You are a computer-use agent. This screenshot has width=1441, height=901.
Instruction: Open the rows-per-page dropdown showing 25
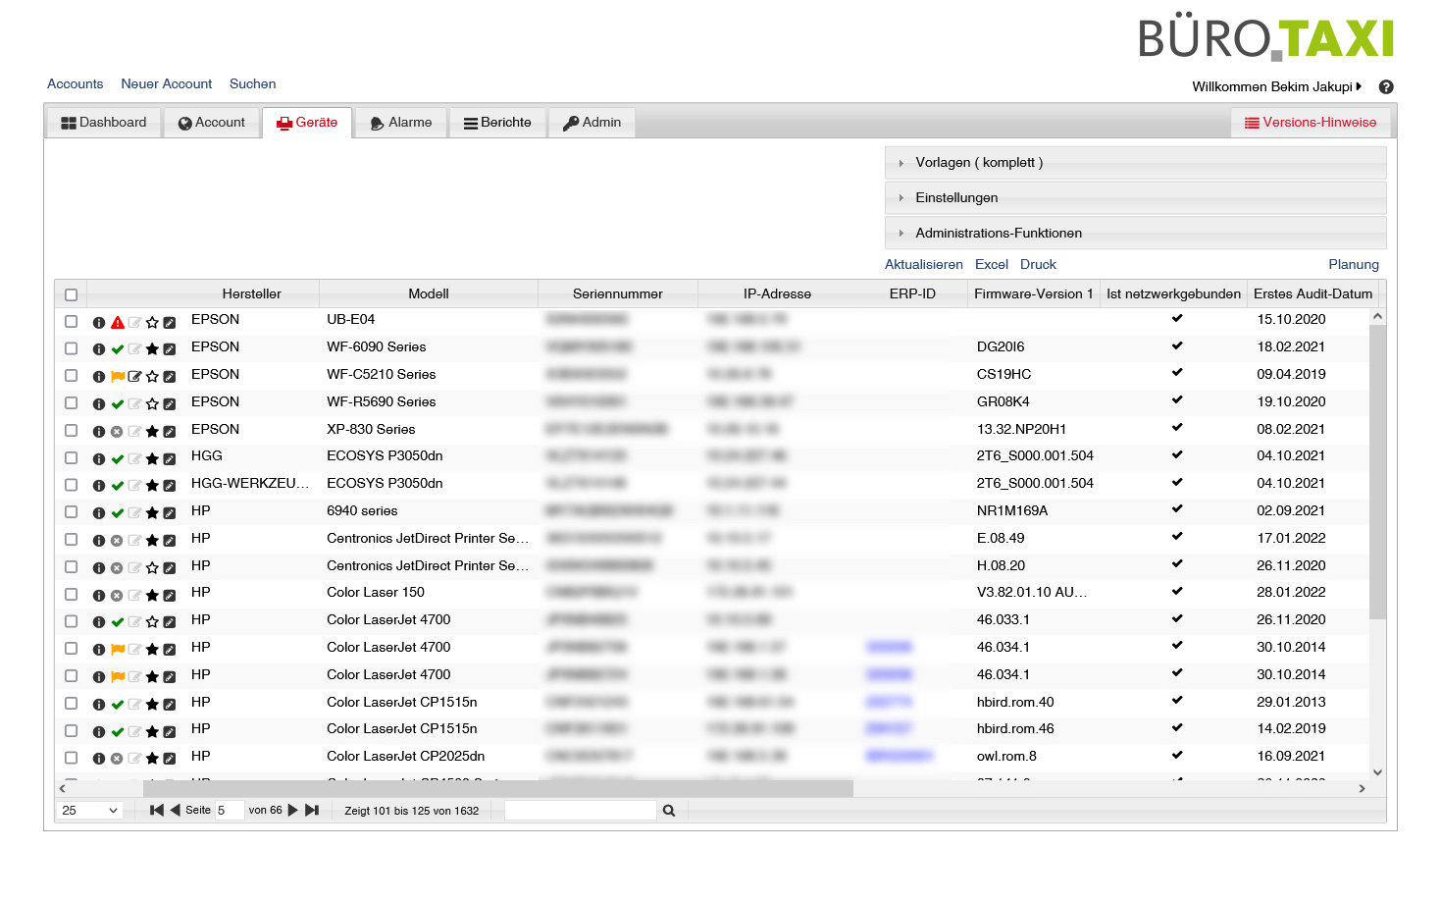pyautogui.click(x=89, y=811)
